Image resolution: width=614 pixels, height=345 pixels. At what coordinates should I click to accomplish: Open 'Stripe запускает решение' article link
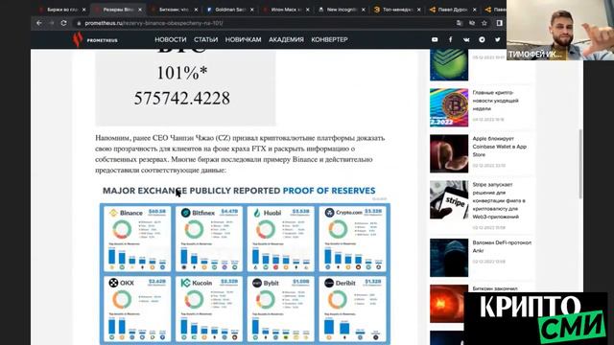coord(499,200)
